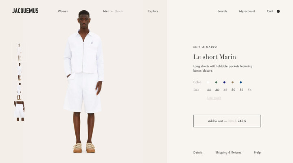Pick size 52

click(x=241, y=90)
